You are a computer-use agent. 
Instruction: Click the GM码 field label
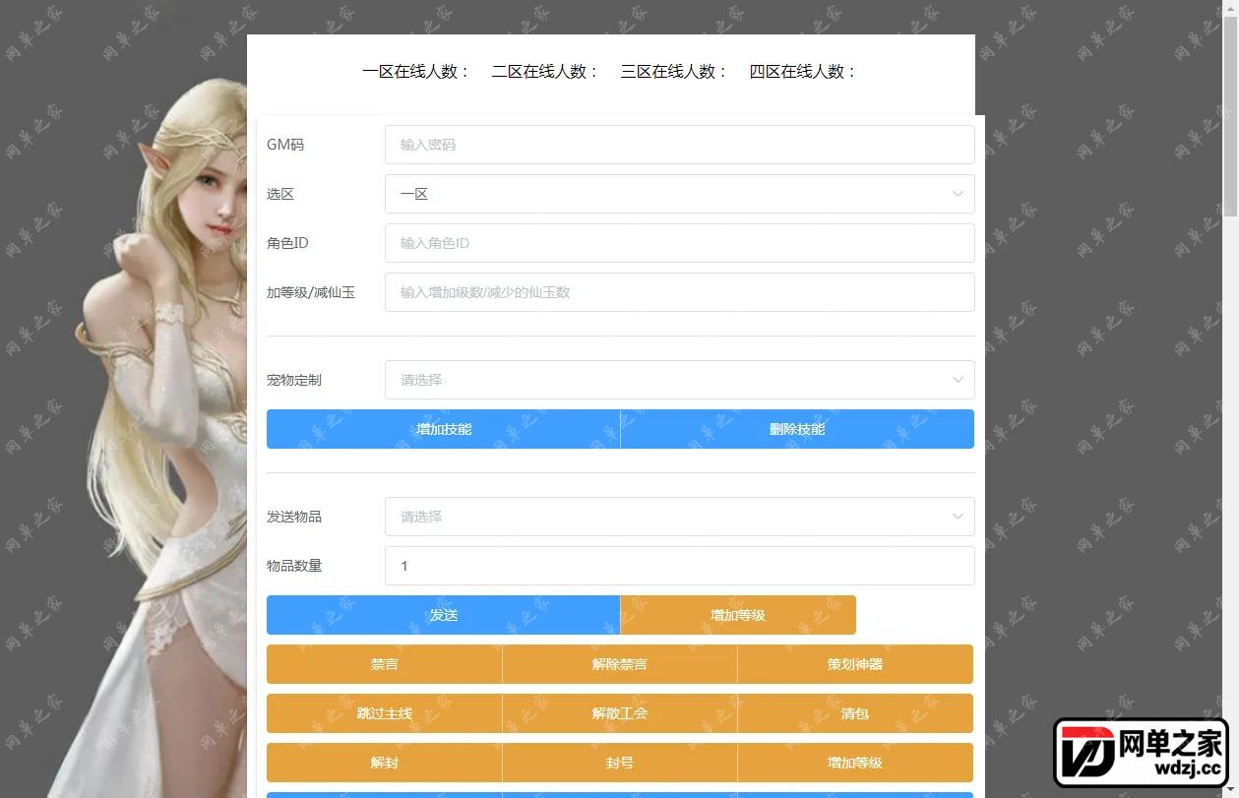tap(285, 145)
